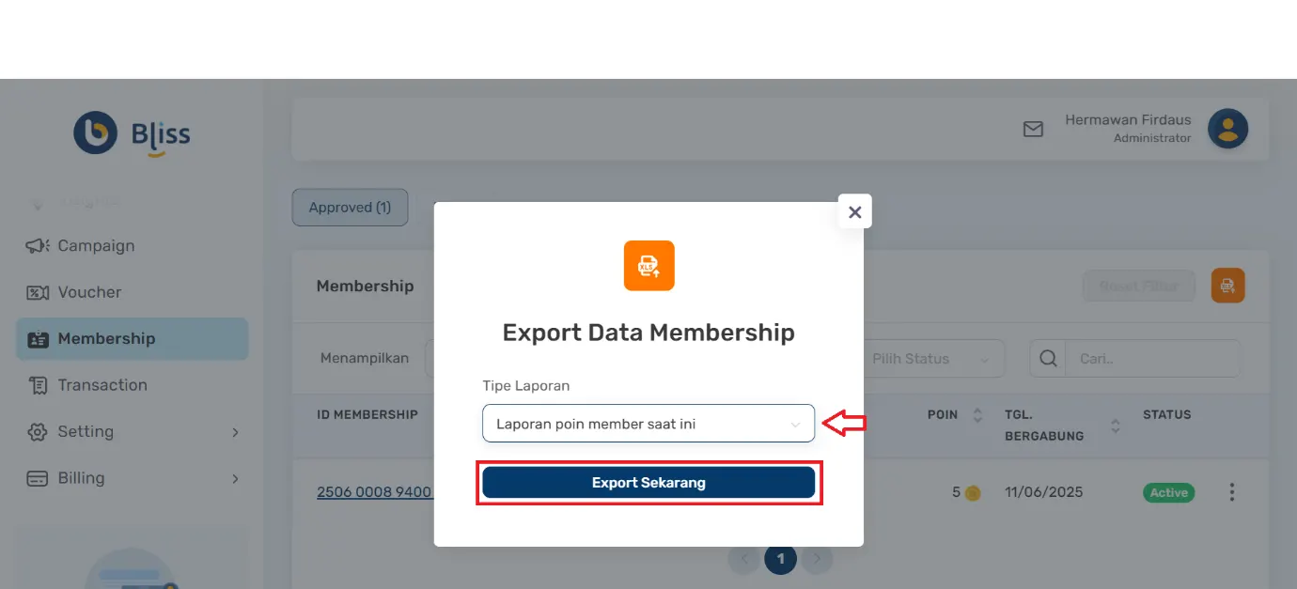1297x589 pixels.
Task: Click the Bliss logo
Action: tap(131, 133)
